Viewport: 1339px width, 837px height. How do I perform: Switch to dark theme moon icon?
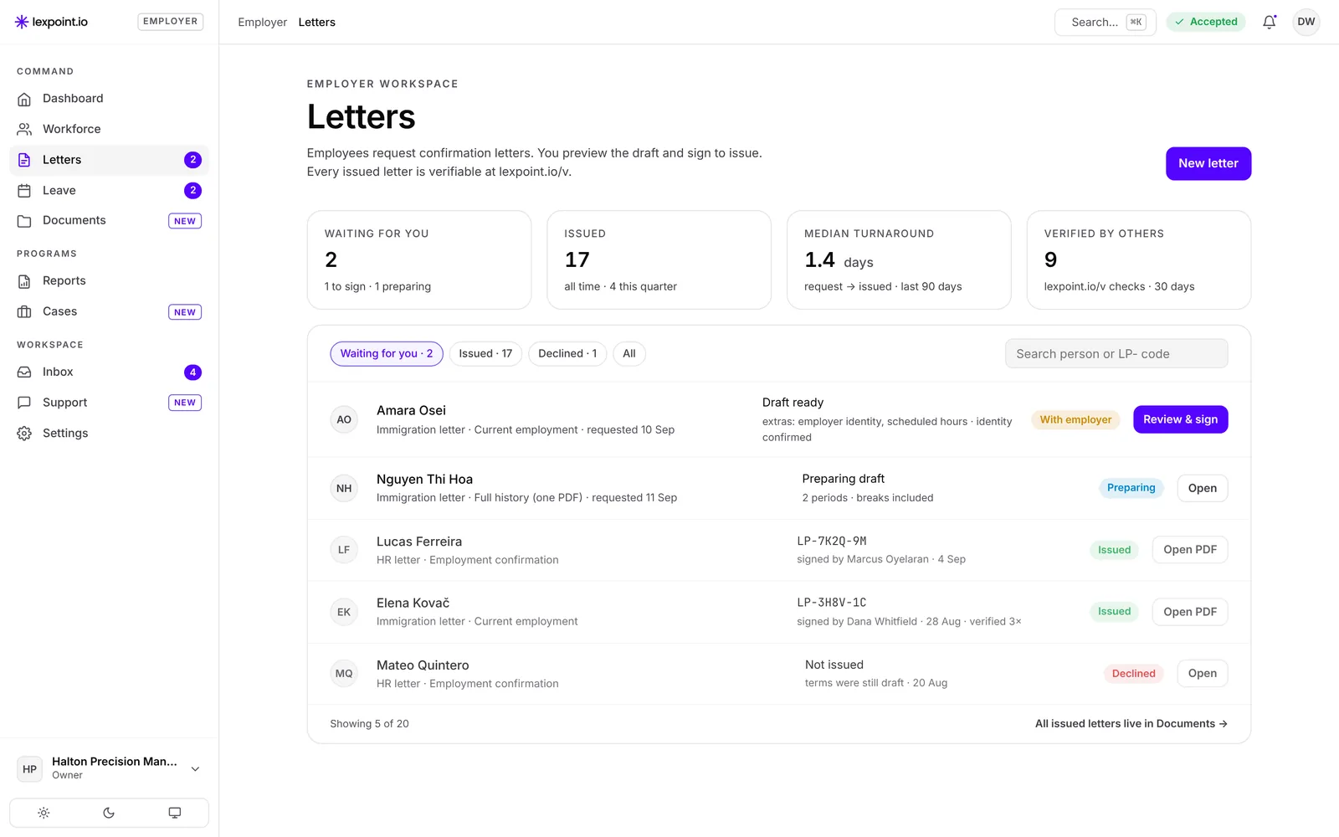(x=109, y=813)
